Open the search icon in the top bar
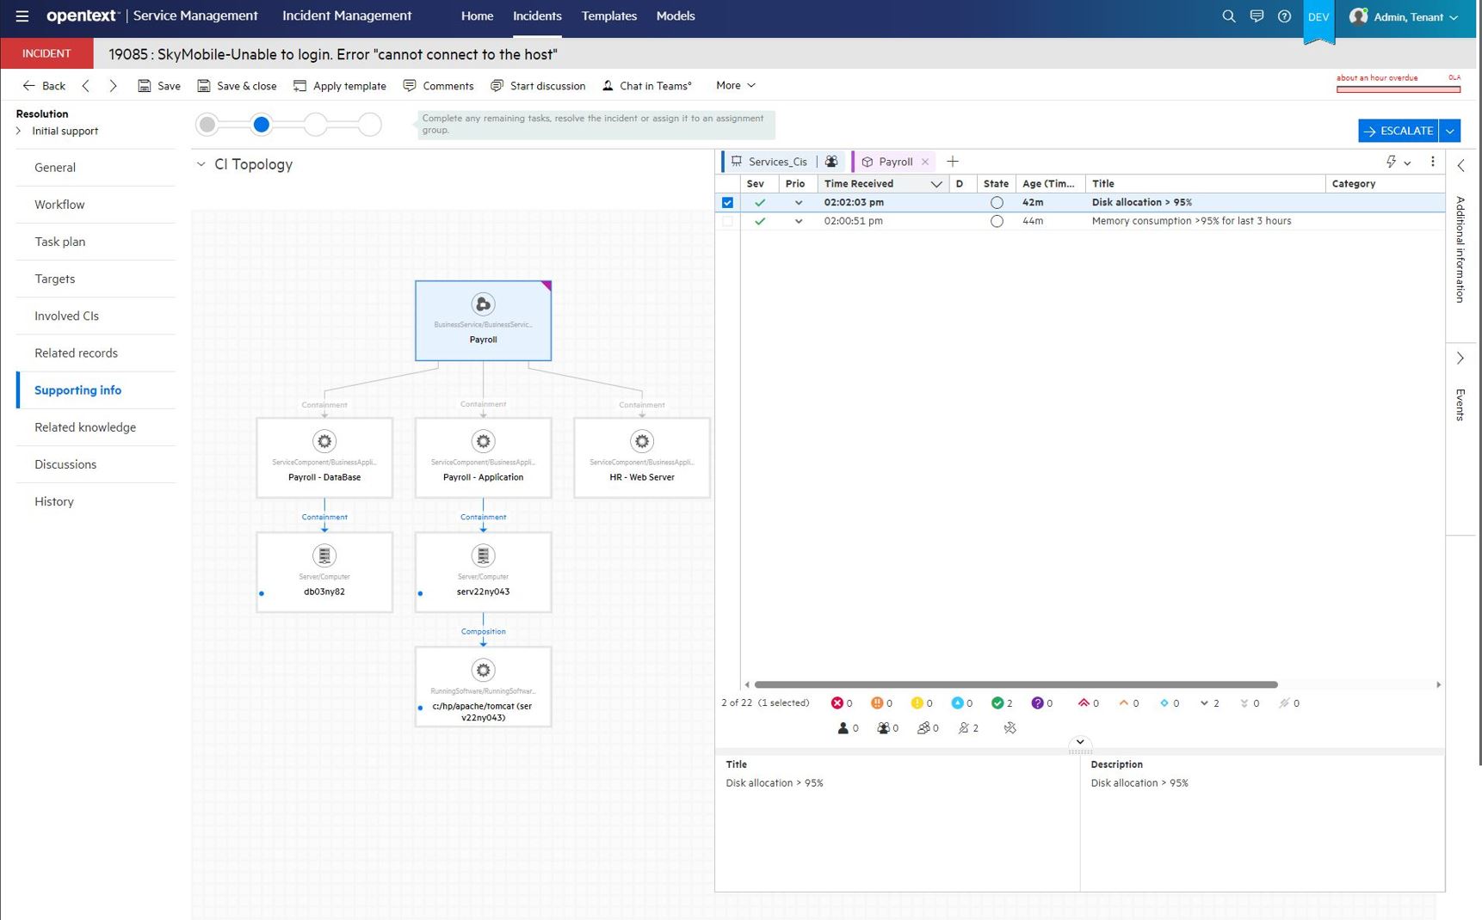1482x920 pixels. (1229, 15)
